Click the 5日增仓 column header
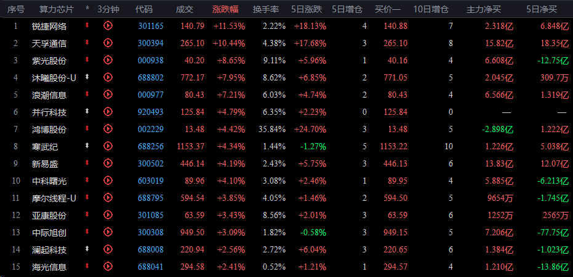This screenshot has width=573, height=277. (347, 9)
